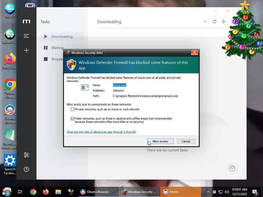This screenshot has width=263, height=197.
Task: Open Motrix help question mark icon
Action: [26, 169]
